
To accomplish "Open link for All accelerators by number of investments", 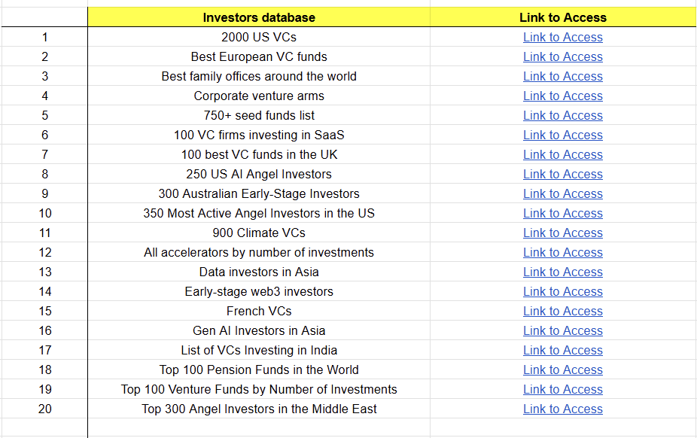I will pyautogui.click(x=562, y=252).
